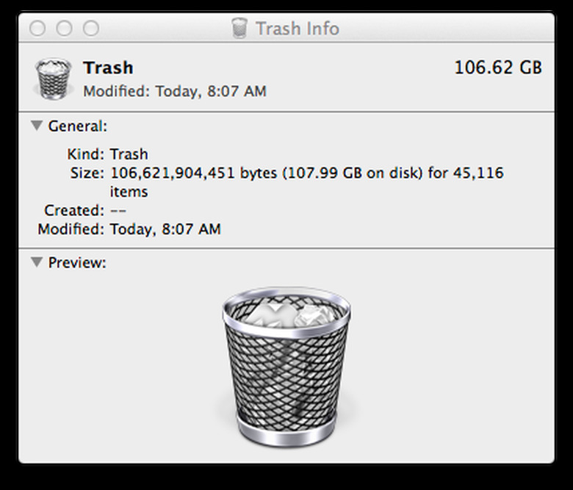Collapse the Preview section triangle
The width and height of the screenshot is (573, 490).
37,262
